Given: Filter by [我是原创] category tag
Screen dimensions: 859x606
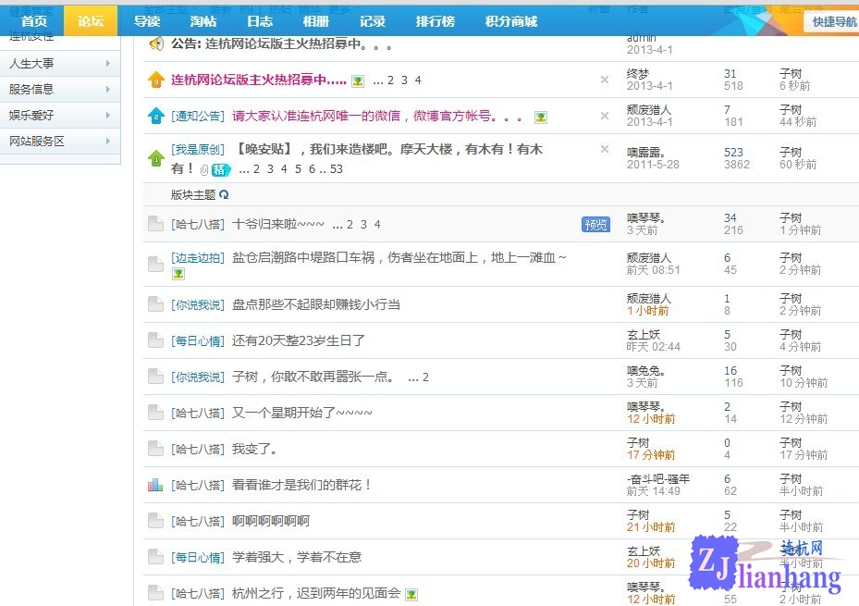Looking at the screenshot, I should (198, 150).
